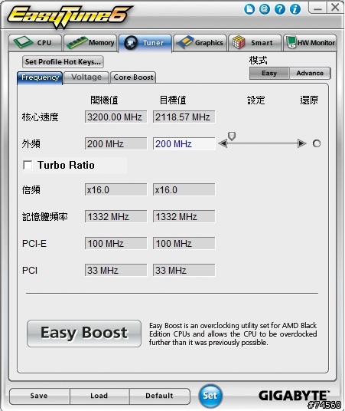Enable the Turbo Ratio checkbox
Viewport: 345px width, 411px height.
click(28, 165)
